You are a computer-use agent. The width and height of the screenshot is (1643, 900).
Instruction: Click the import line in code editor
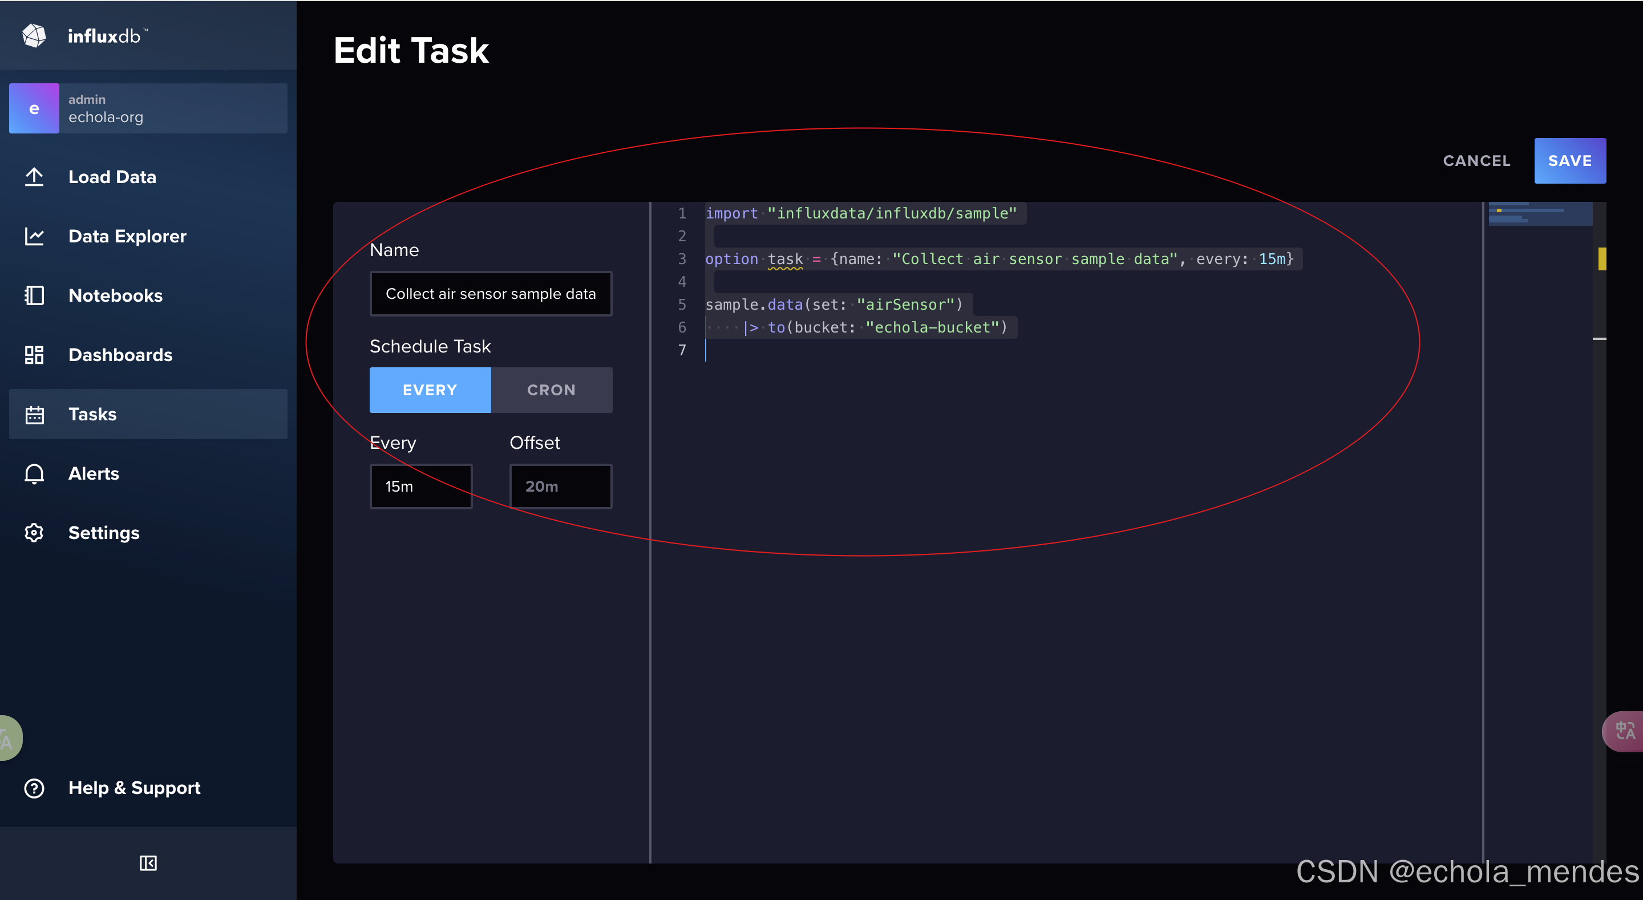[x=861, y=213]
